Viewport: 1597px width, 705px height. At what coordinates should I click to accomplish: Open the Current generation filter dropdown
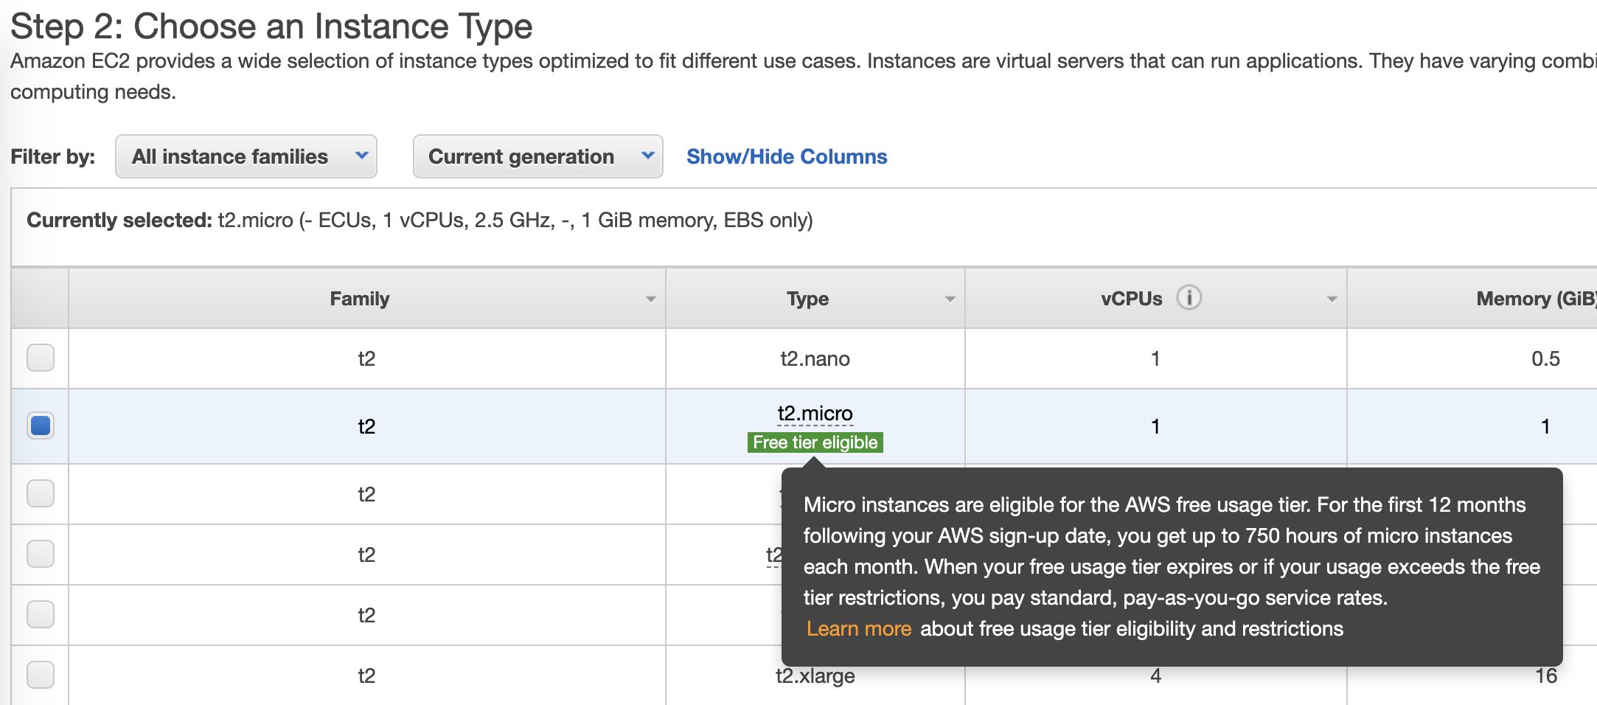coord(537,156)
